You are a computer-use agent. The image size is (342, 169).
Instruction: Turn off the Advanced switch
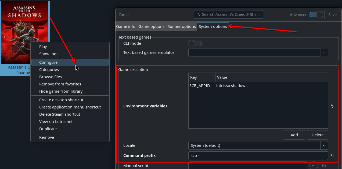coord(316,14)
